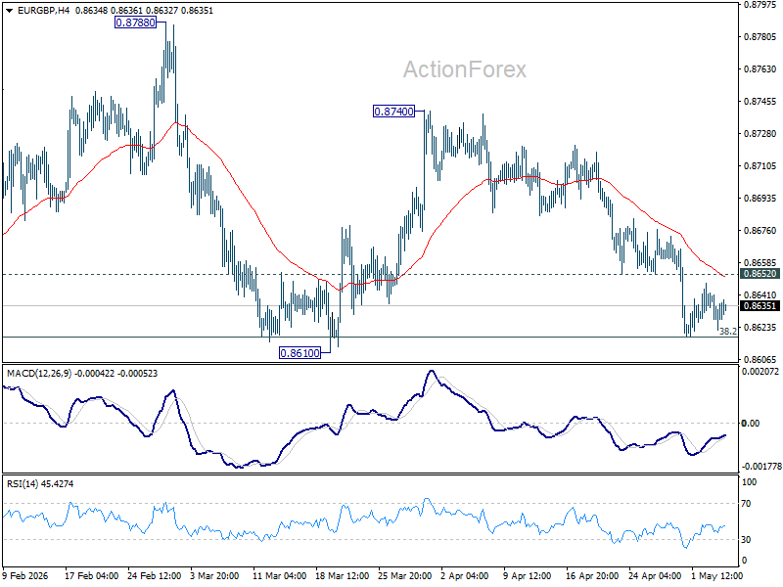Select the 0.86100 low price label
This screenshot has width=783, height=587.
coord(299,353)
